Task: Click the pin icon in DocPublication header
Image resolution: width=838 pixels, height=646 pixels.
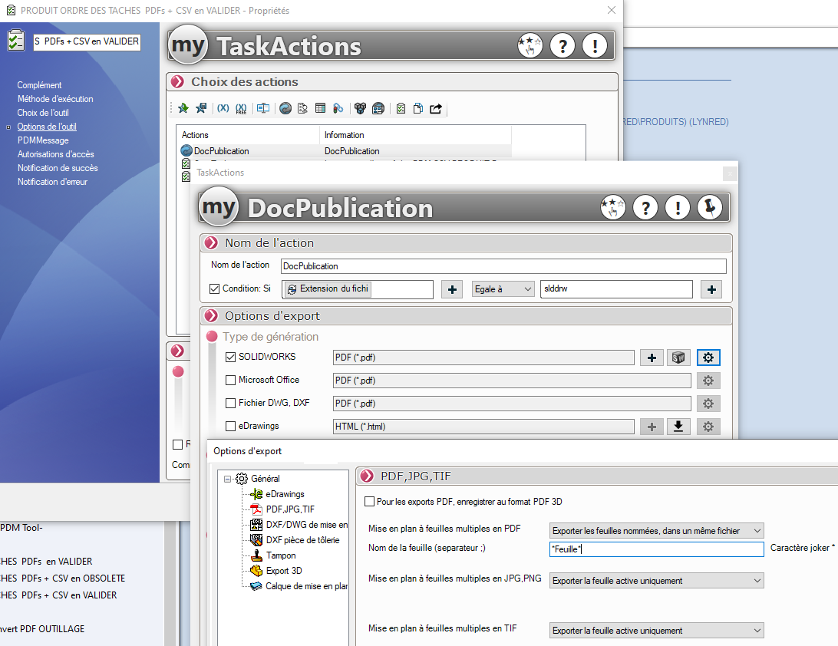Action: pyautogui.click(x=710, y=208)
